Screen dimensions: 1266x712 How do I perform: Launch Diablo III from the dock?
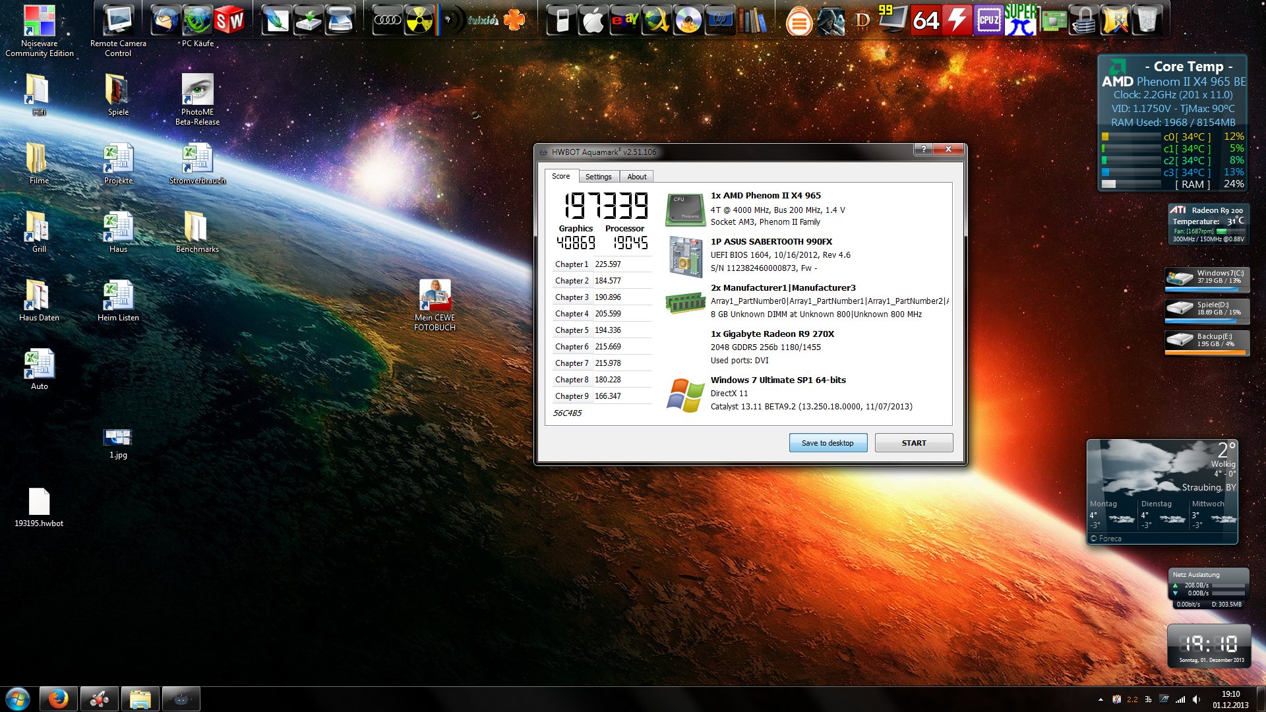click(x=862, y=20)
